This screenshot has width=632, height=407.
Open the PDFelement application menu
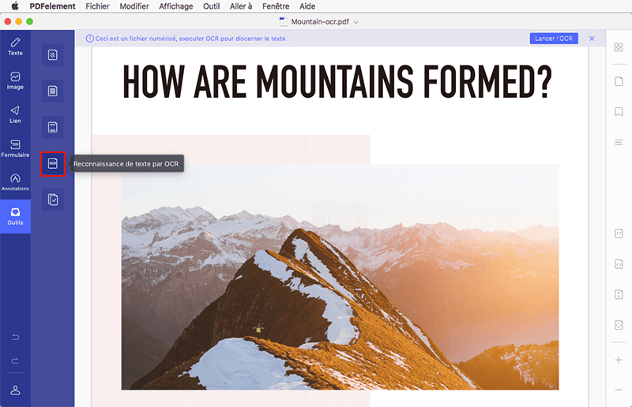pyautogui.click(x=52, y=6)
